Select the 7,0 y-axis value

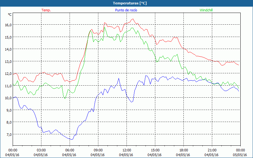pos(9,135)
